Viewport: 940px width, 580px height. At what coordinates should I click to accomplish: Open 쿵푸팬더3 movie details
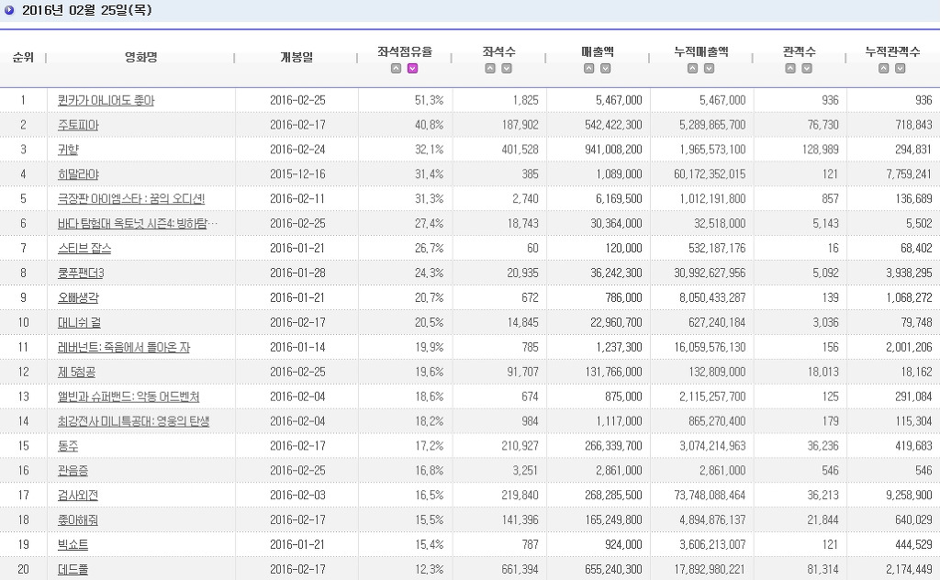(x=80, y=273)
